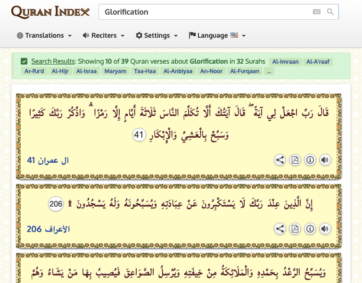Image resolution: width=362 pixels, height=283 pixels.
Task: Export Al-A'raaf 206 as PDF
Action: point(295,229)
